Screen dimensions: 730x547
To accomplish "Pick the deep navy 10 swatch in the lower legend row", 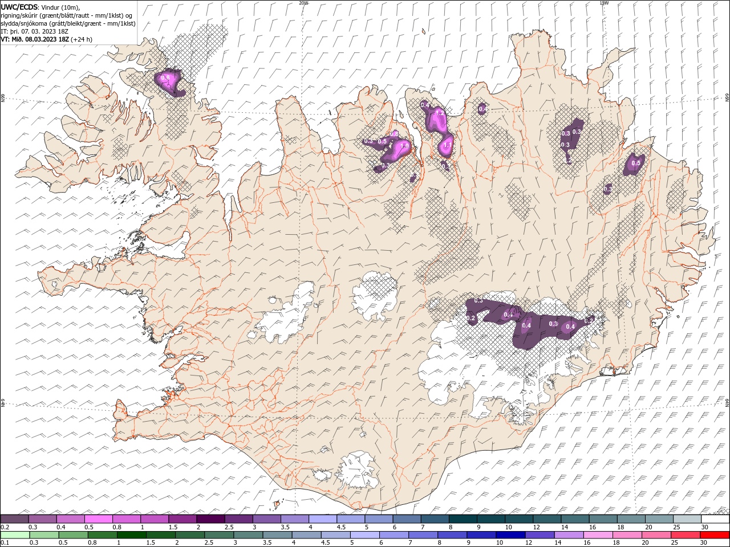I will coord(510,535).
